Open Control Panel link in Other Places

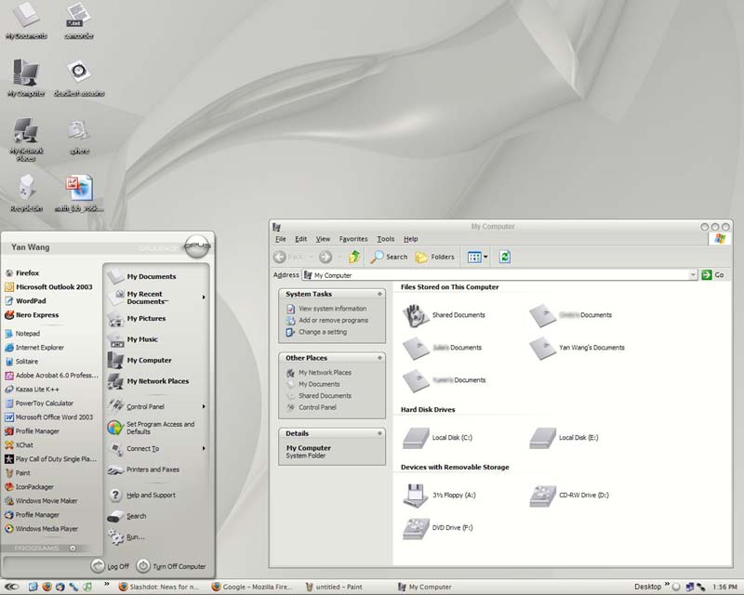317,407
